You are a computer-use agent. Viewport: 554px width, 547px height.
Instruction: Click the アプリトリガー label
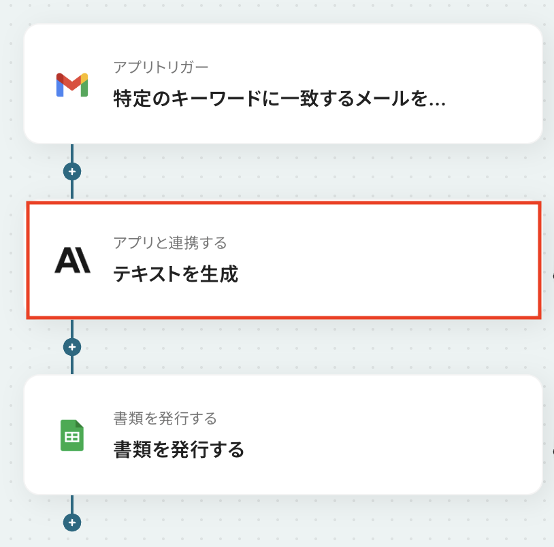(161, 67)
